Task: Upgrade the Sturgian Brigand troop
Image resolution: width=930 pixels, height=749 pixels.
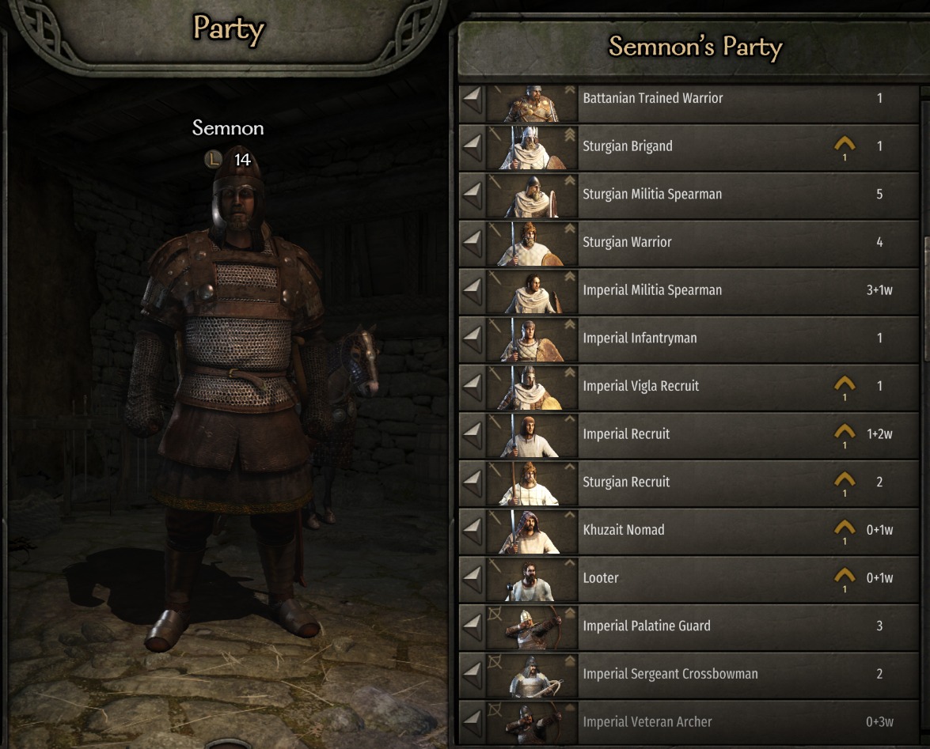Action: pos(845,144)
